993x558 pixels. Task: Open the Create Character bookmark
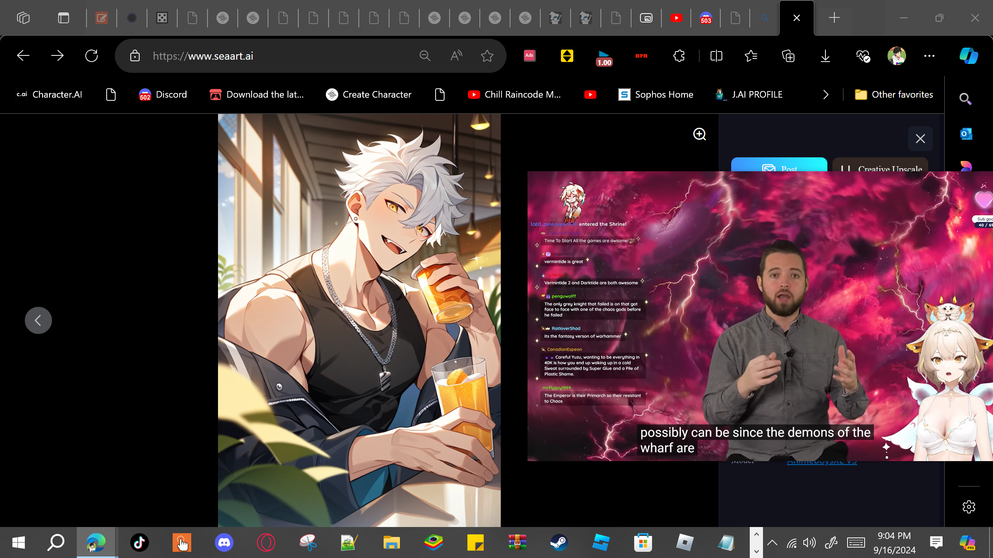(x=368, y=95)
